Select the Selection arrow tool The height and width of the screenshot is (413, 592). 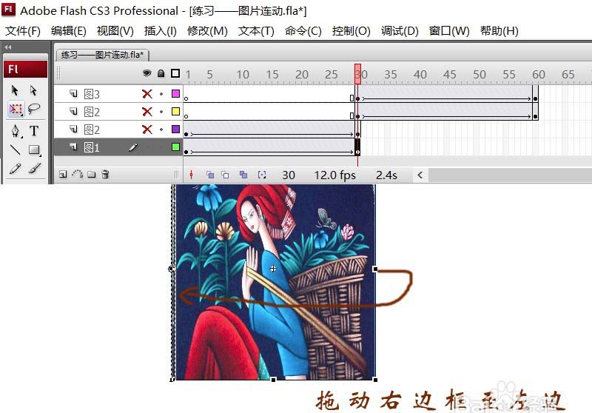tap(15, 90)
